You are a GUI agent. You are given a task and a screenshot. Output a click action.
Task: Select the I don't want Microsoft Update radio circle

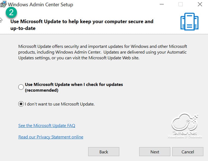(21, 104)
